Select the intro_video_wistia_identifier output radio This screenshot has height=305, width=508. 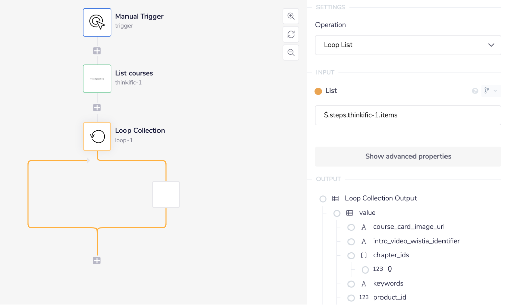pos(351,242)
